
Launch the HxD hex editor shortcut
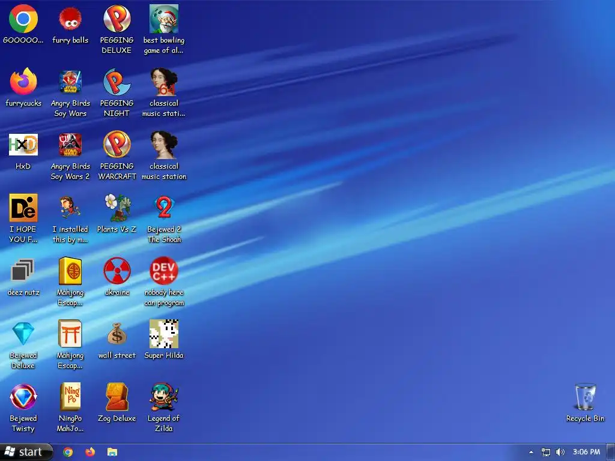pyautogui.click(x=23, y=145)
